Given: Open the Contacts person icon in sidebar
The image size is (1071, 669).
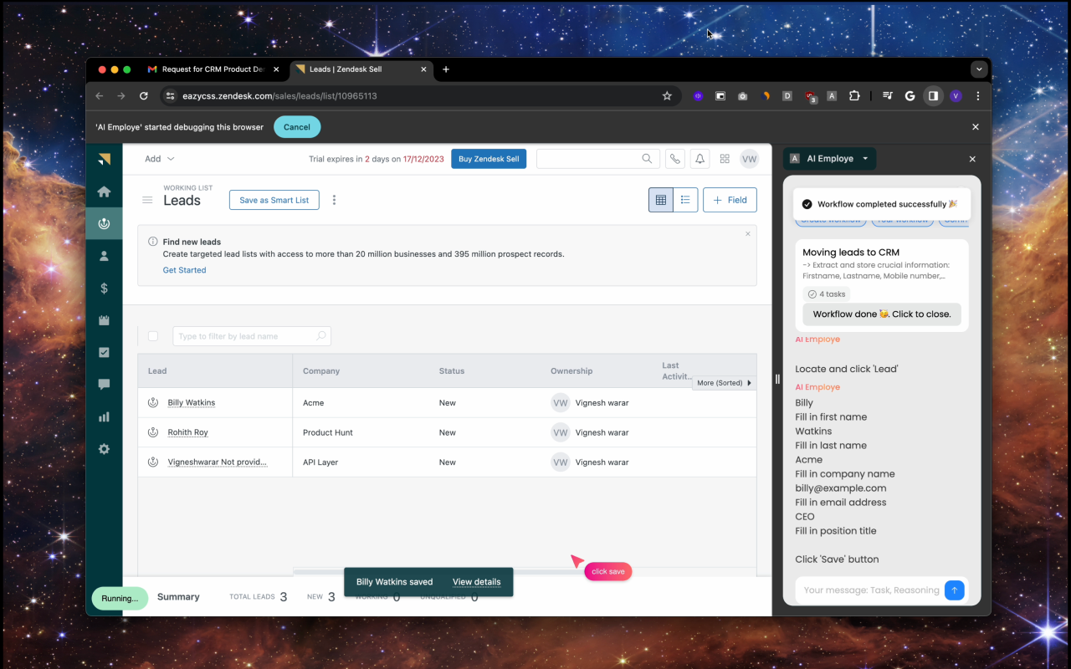Looking at the screenshot, I should click(x=104, y=256).
